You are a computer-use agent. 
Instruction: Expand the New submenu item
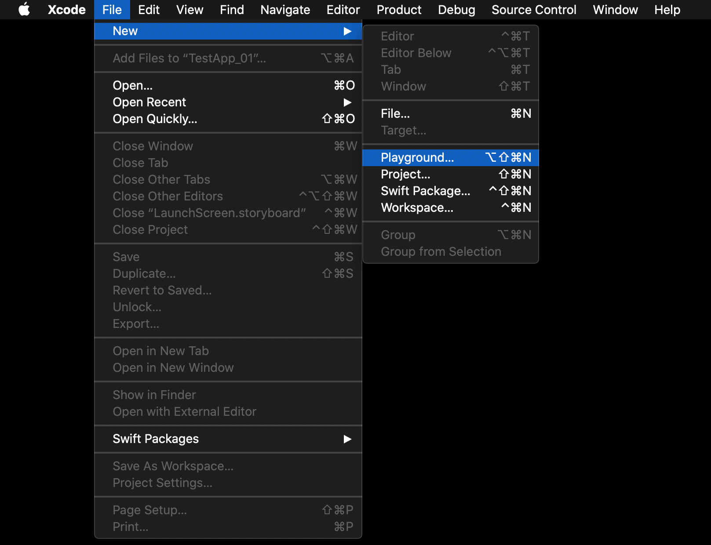tap(228, 31)
